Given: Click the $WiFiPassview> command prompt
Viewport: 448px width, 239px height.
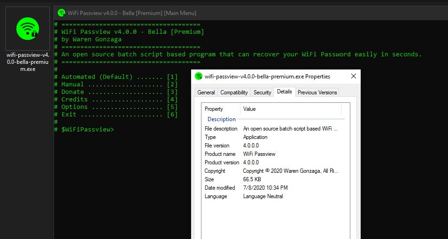Looking at the screenshot, I should coord(84,129).
